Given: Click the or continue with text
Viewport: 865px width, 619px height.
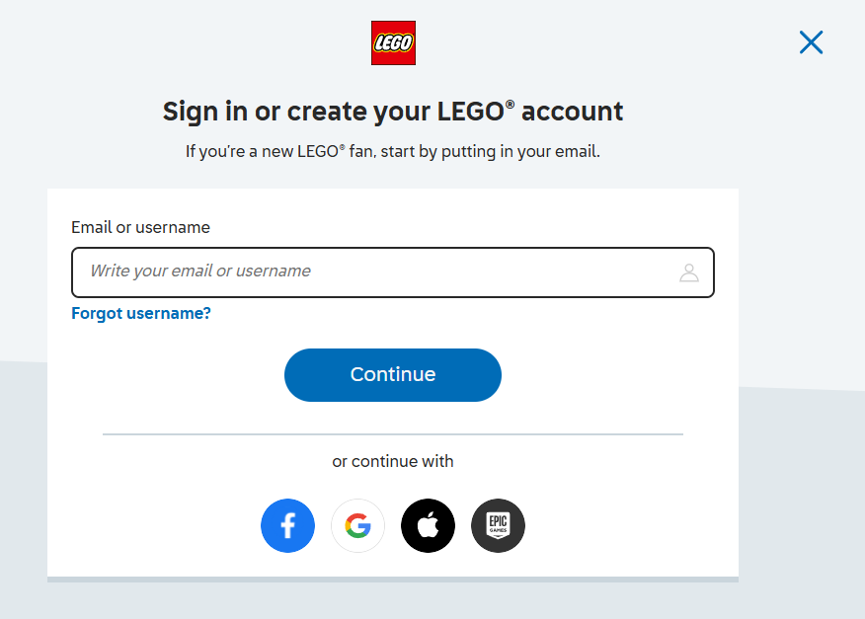Looking at the screenshot, I should pyautogui.click(x=392, y=461).
